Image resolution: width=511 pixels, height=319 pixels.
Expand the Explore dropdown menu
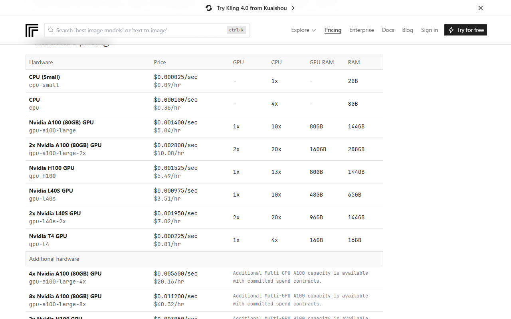tap(303, 30)
